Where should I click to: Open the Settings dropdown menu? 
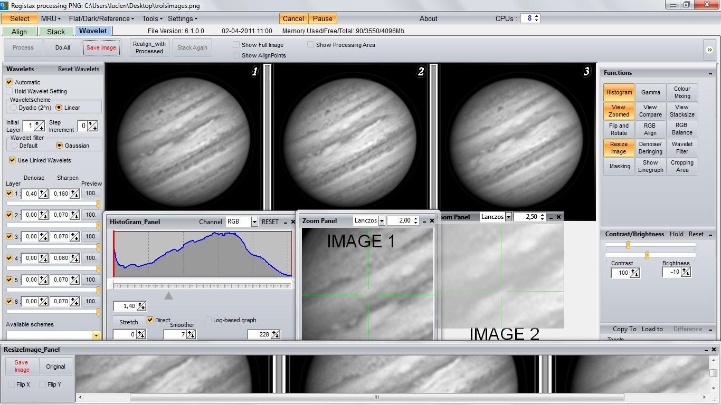pos(183,18)
